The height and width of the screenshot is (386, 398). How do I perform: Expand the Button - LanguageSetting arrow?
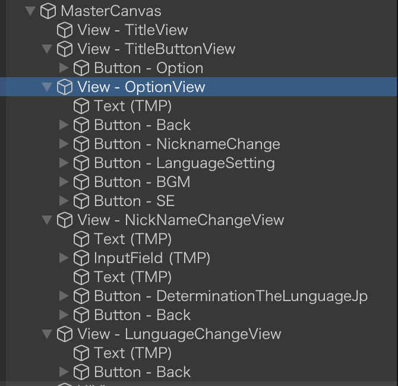click(x=64, y=163)
